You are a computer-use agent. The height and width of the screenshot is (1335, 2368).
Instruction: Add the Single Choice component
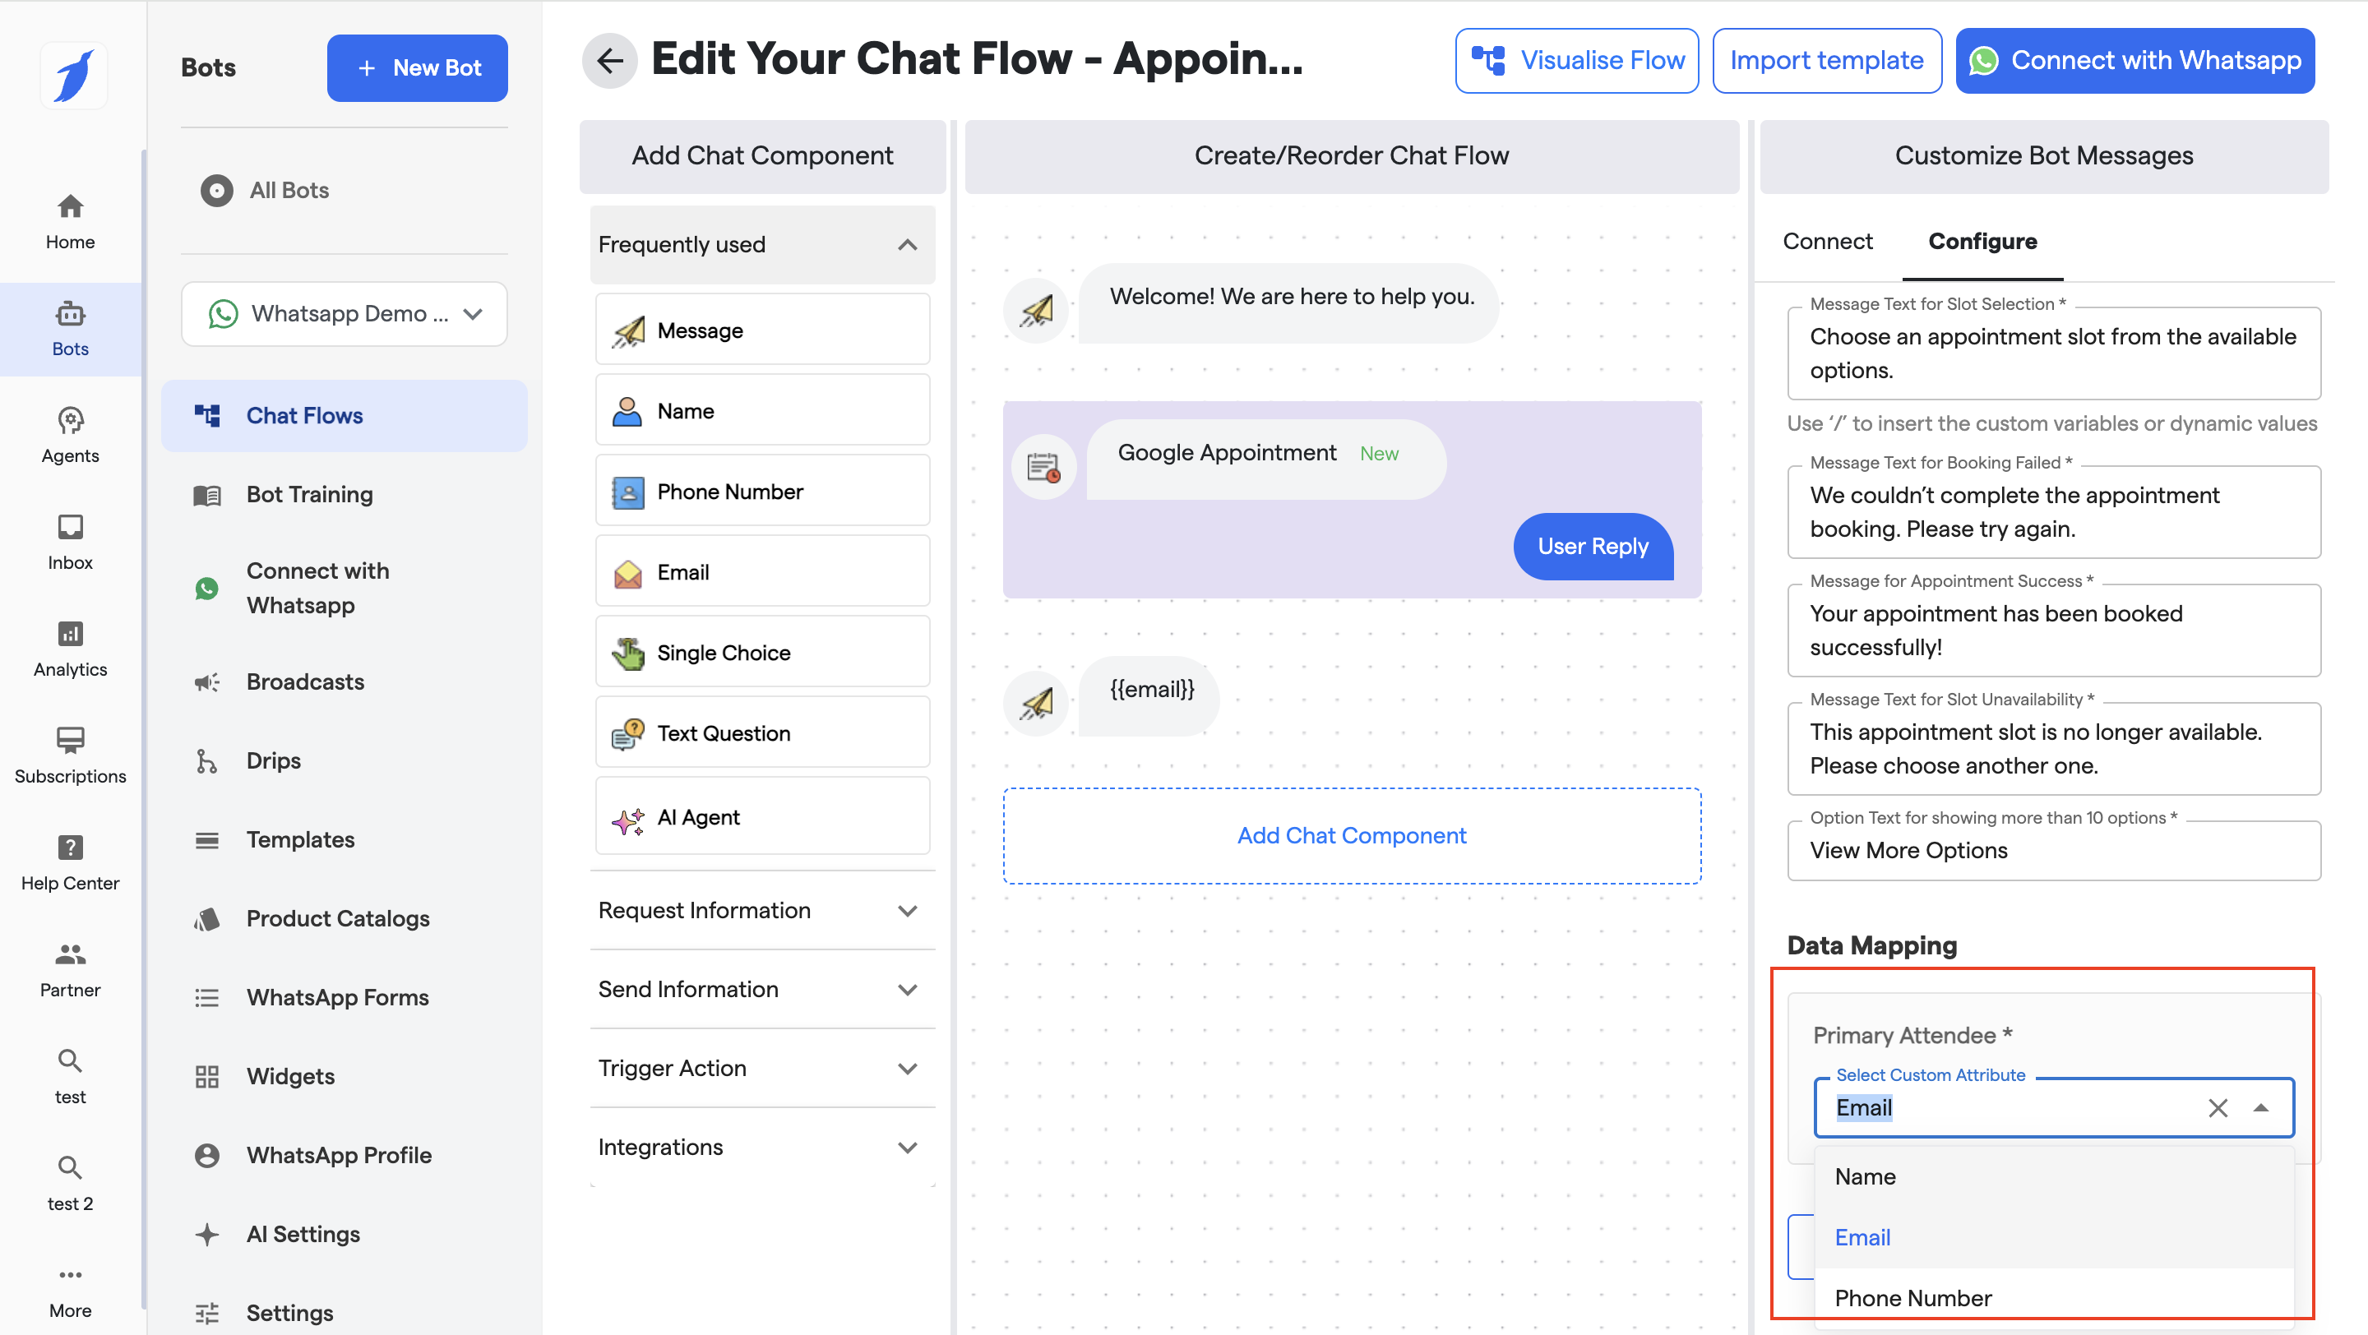762,653
